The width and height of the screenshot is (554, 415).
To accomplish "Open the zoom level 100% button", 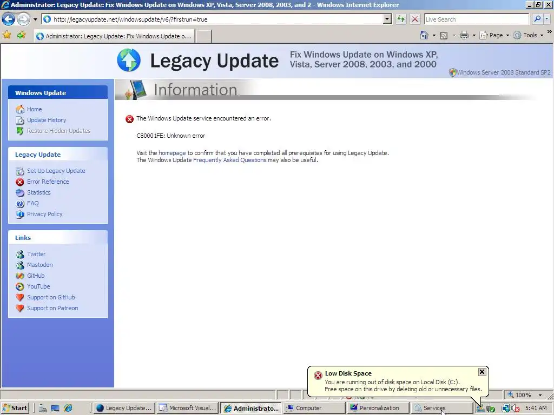I will [x=519, y=395].
